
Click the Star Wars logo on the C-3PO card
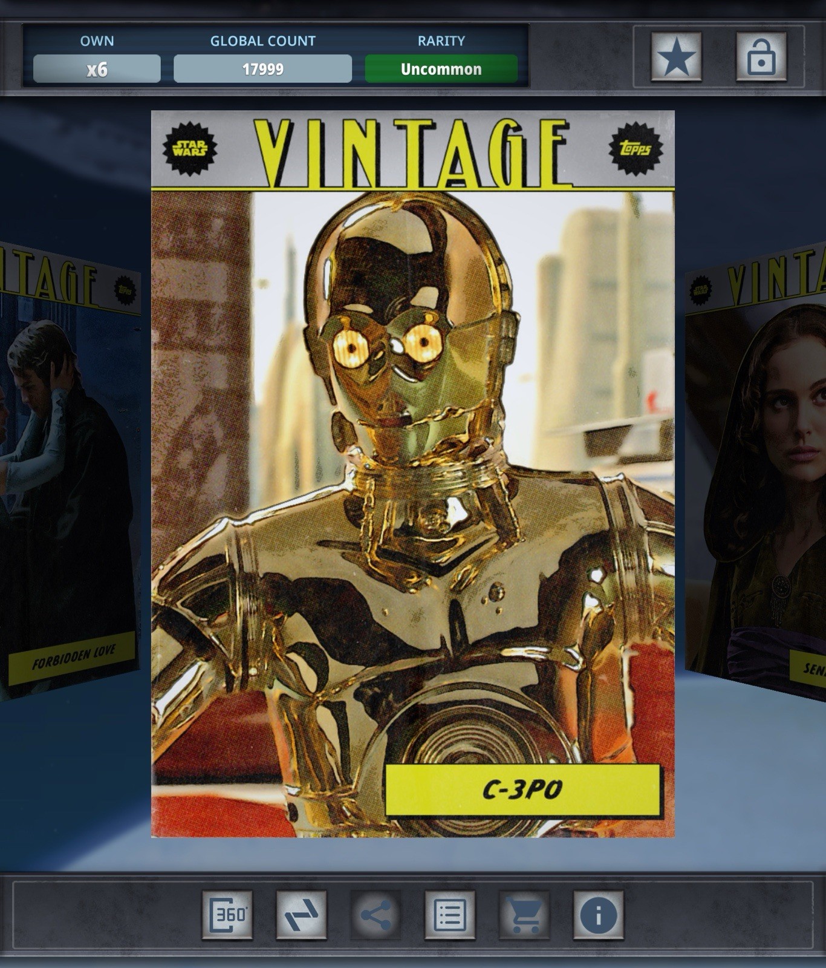pos(190,149)
